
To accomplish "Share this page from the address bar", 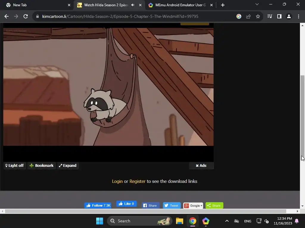I will point(248,17).
